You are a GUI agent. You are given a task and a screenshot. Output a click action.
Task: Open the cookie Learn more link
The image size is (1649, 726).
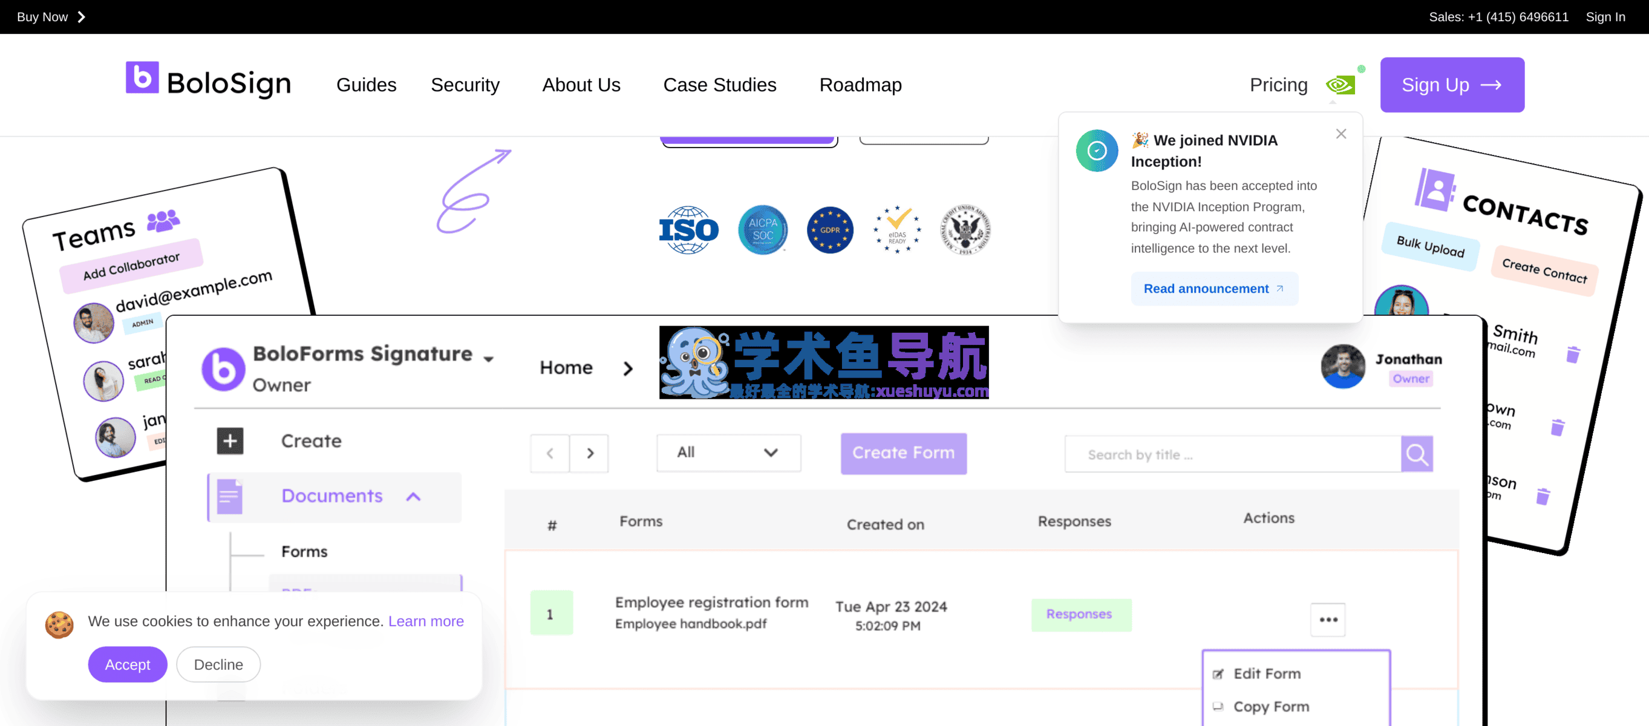coord(426,621)
